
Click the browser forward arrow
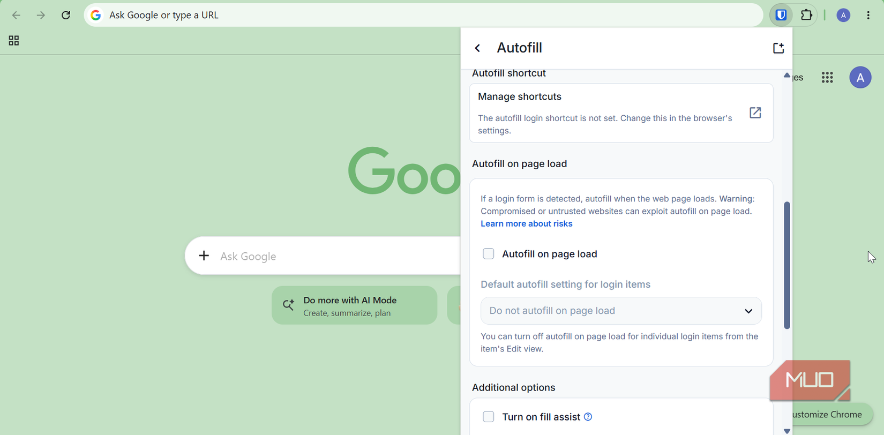41,15
